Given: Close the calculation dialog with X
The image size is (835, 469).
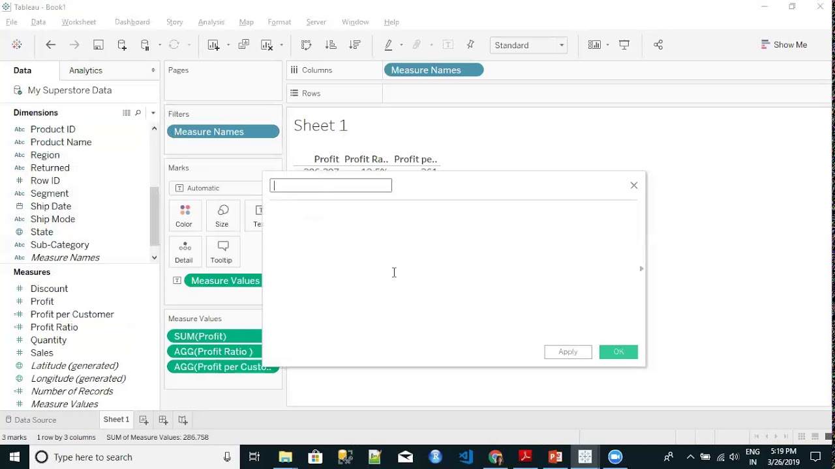Looking at the screenshot, I should coord(634,186).
